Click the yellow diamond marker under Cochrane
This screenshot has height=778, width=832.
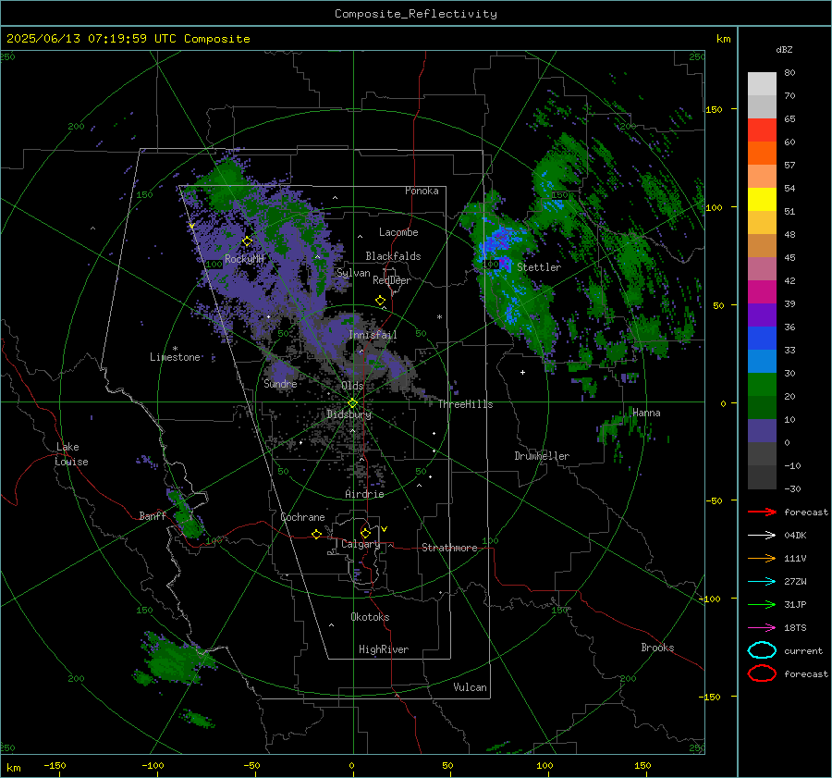[x=316, y=534]
